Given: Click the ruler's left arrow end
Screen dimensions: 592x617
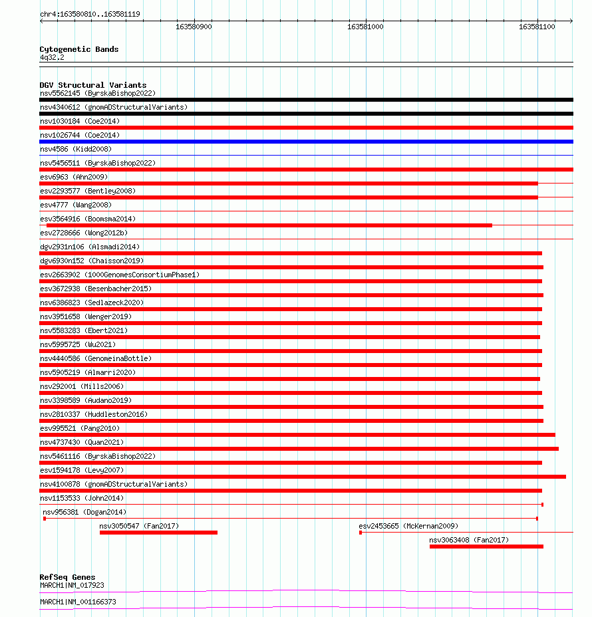Looking at the screenshot, I should 41,21.
